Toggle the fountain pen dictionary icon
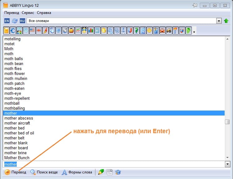The width and height of the screenshot is (233, 179). click(x=45, y=31)
